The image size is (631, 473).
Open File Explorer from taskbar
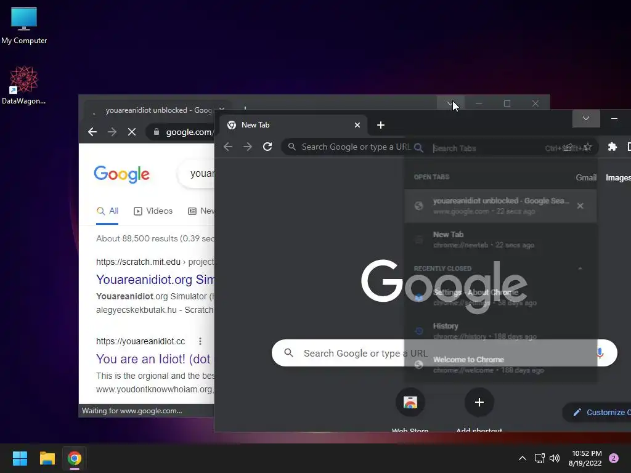tap(47, 458)
